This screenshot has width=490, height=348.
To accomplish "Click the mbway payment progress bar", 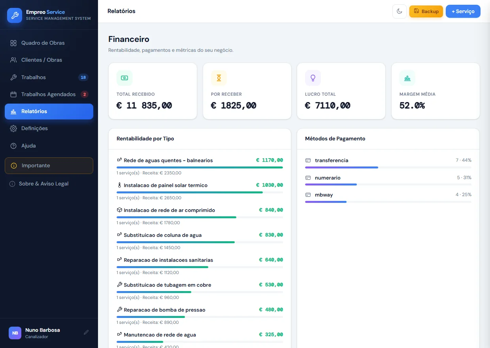I will coord(388,202).
